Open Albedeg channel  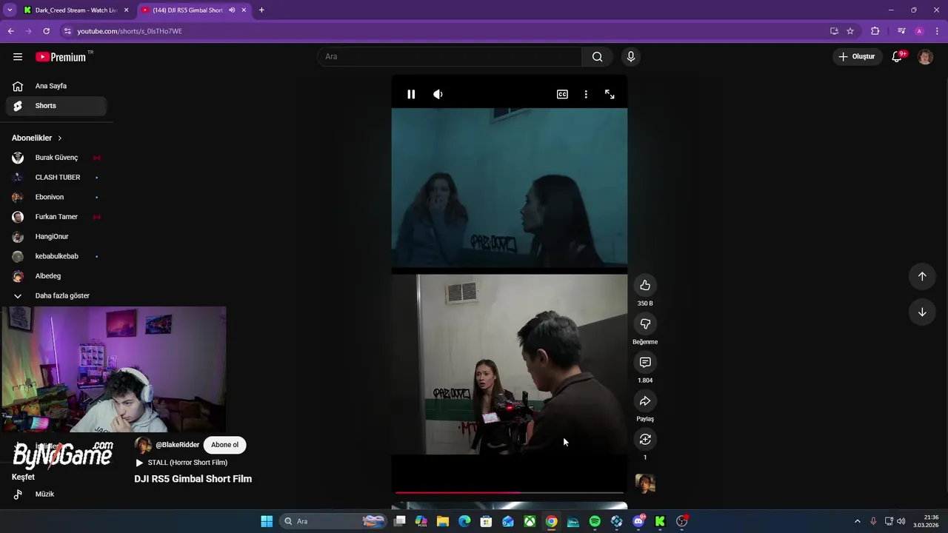click(56, 276)
